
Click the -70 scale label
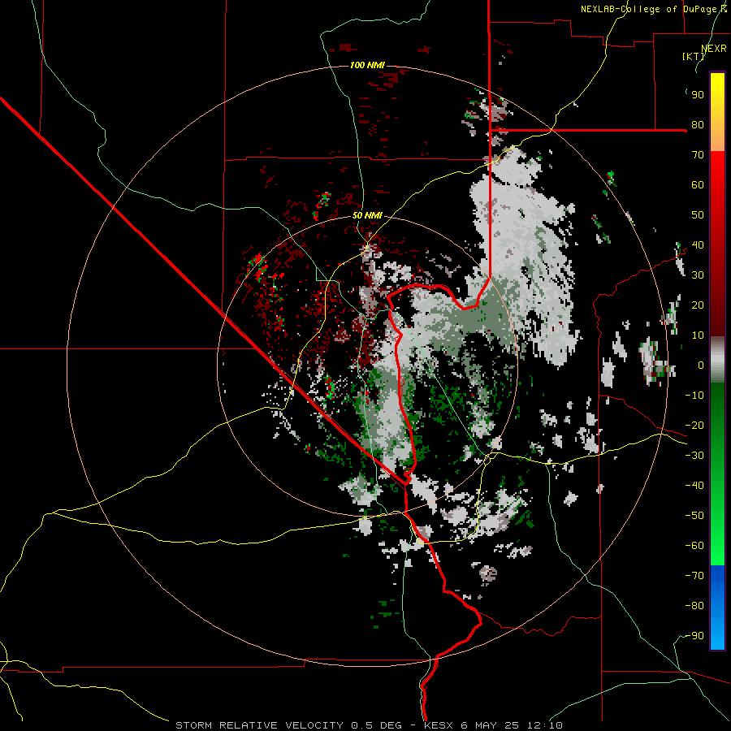pyautogui.click(x=694, y=576)
